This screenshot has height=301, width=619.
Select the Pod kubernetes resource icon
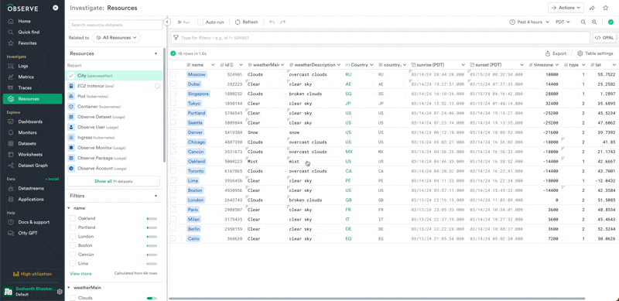click(x=71, y=97)
